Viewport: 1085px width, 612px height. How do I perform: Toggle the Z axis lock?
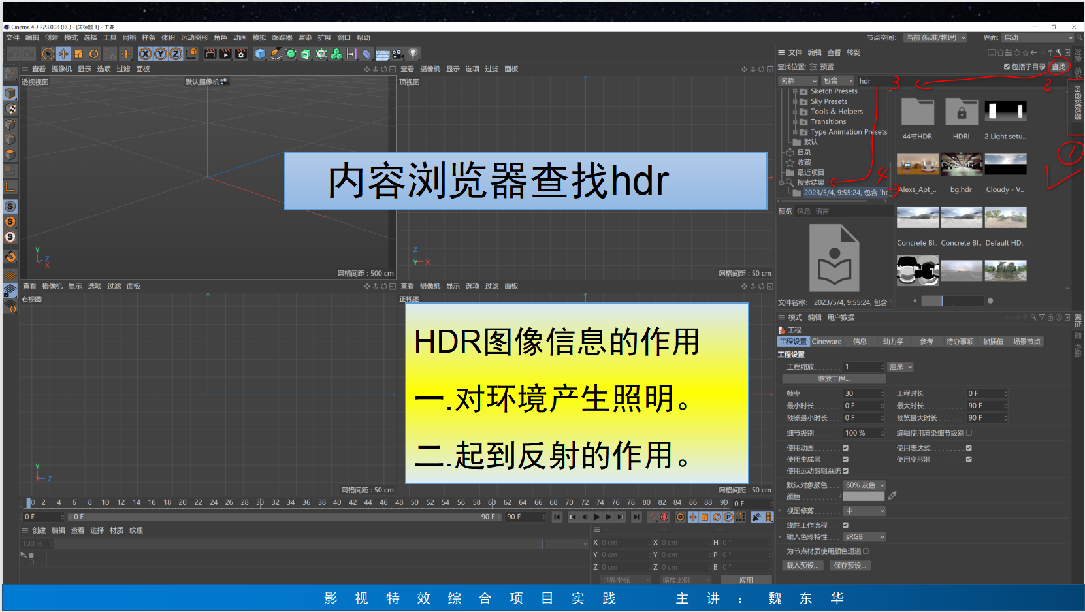[176, 54]
